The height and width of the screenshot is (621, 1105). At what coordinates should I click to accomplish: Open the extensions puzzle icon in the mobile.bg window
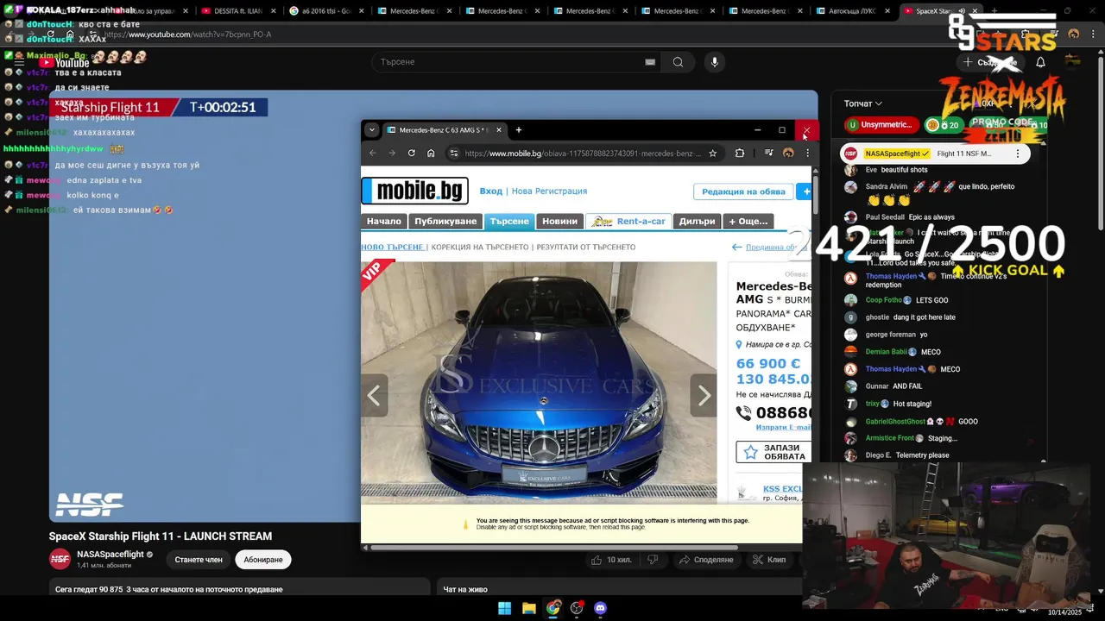pos(740,153)
